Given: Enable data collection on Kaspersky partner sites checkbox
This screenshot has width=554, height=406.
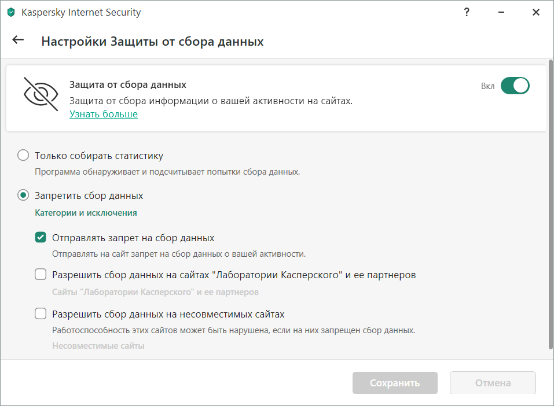Looking at the screenshot, I should (41, 275).
